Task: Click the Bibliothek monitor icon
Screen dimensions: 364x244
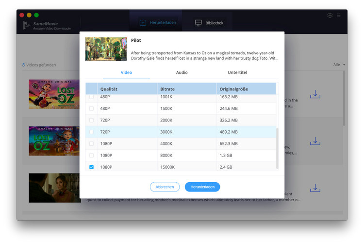Action: point(198,23)
